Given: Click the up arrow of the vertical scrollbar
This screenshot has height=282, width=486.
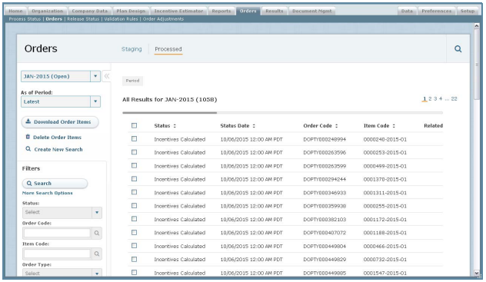Looking at the screenshot, I should (477, 26).
